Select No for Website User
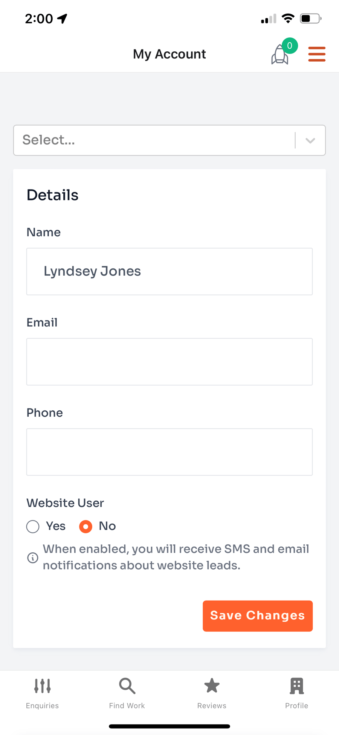339x735 pixels. click(86, 526)
